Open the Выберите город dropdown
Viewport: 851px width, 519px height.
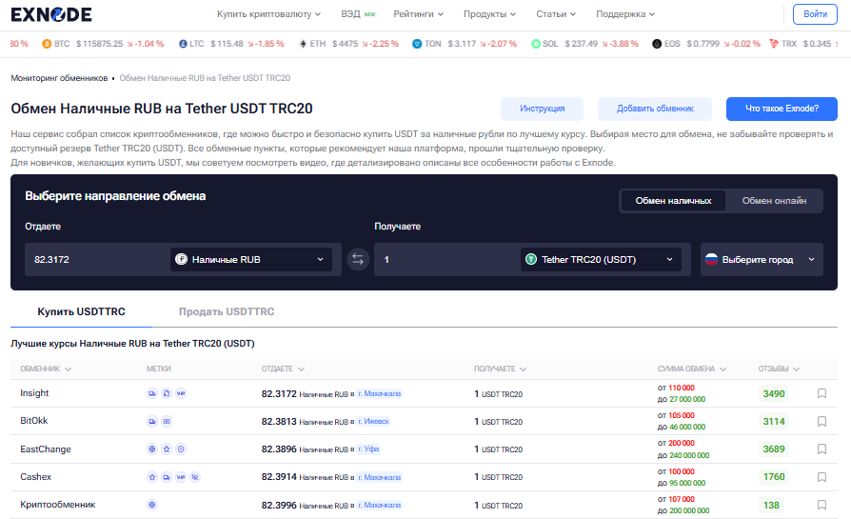click(762, 259)
